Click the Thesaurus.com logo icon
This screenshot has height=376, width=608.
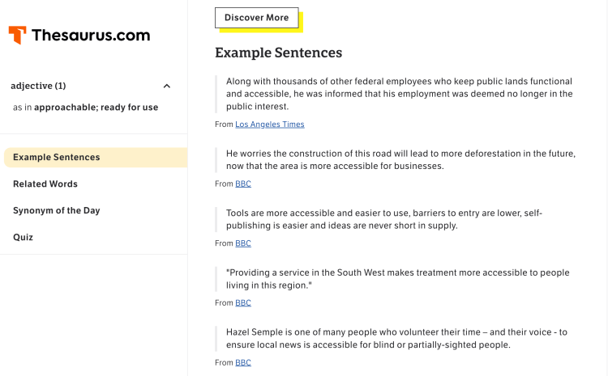tap(18, 35)
